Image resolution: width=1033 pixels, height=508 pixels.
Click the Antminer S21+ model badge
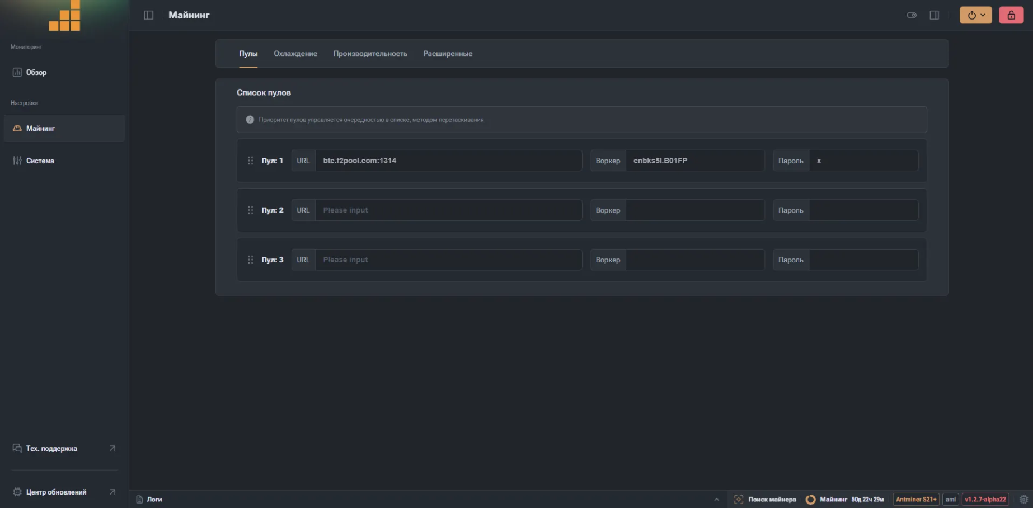[x=916, y=499]
